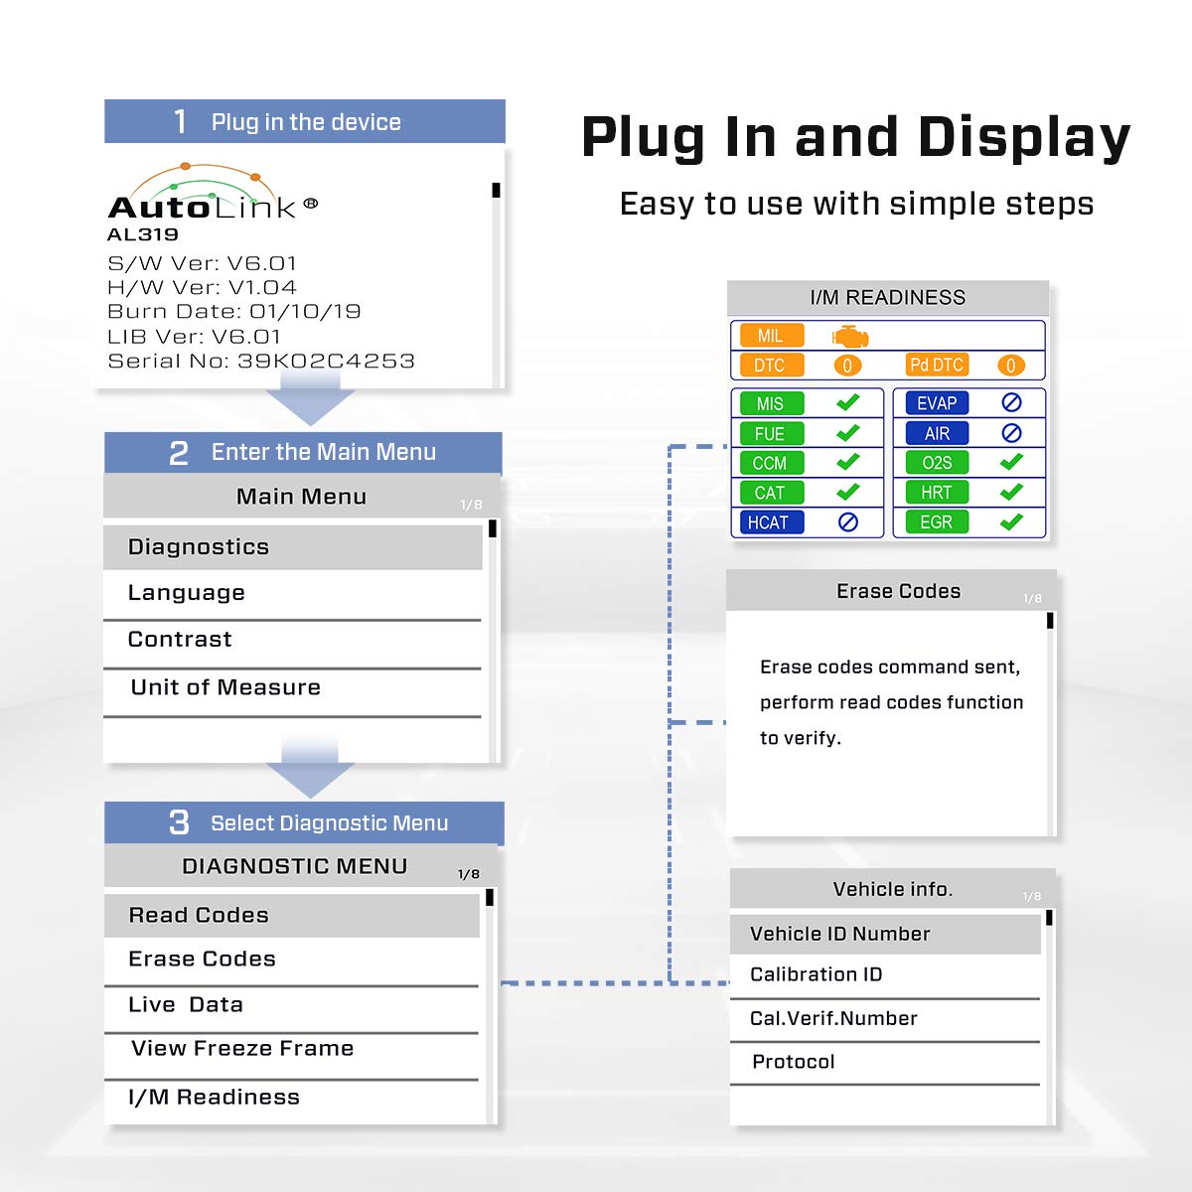
Task: Click the AutoLink logo on startup screen
Action: (213, 195)
